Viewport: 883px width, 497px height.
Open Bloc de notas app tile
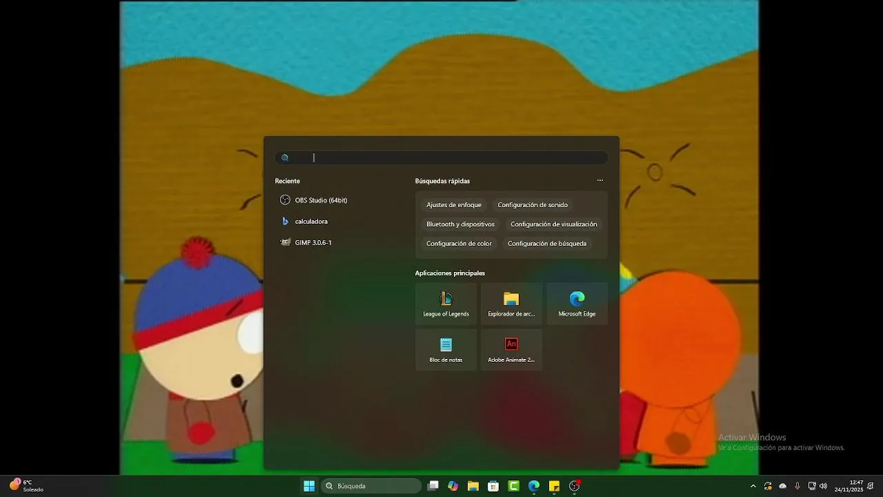coord(446,350)
